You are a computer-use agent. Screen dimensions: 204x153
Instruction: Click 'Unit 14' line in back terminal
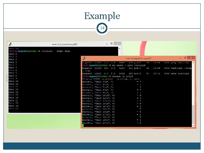[13, 92]
